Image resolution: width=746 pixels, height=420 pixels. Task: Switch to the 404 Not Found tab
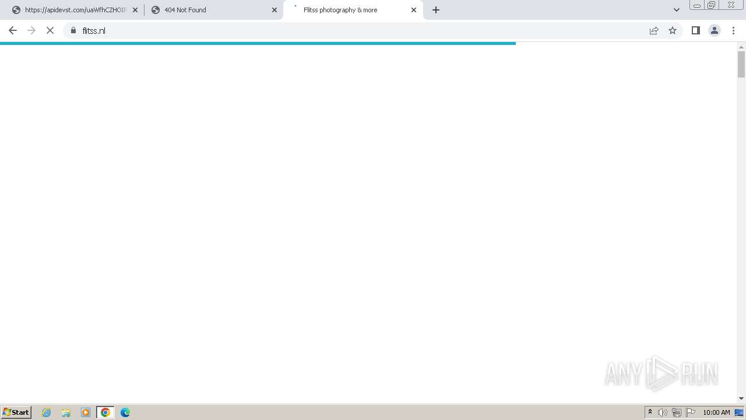click(x=213, y=10)
